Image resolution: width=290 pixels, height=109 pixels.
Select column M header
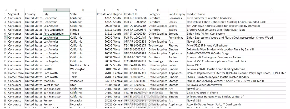118,10
